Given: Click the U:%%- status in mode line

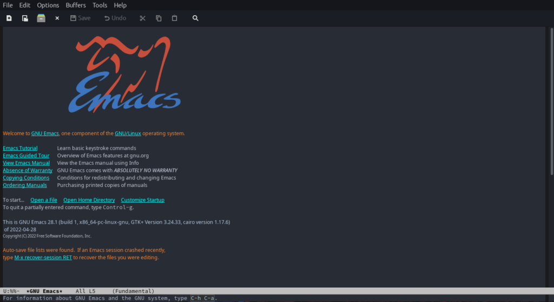Looking at the screenshot, I should 11,291.
